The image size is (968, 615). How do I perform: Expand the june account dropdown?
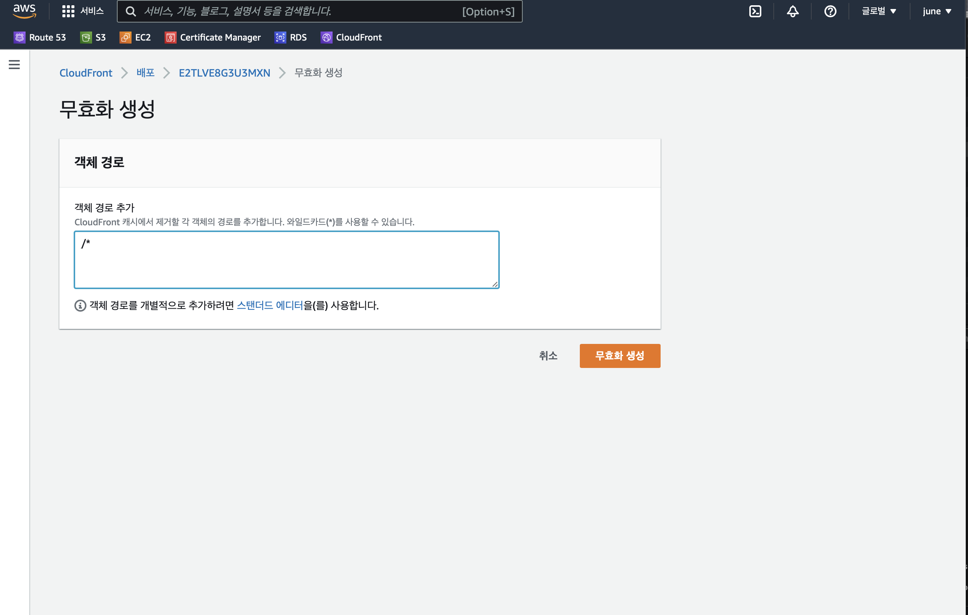click(937, 11)
